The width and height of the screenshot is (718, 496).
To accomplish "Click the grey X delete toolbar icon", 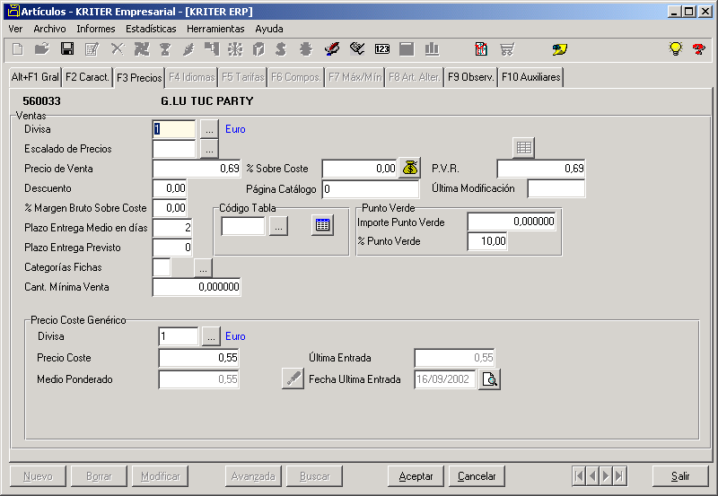I will pos(118,49).
